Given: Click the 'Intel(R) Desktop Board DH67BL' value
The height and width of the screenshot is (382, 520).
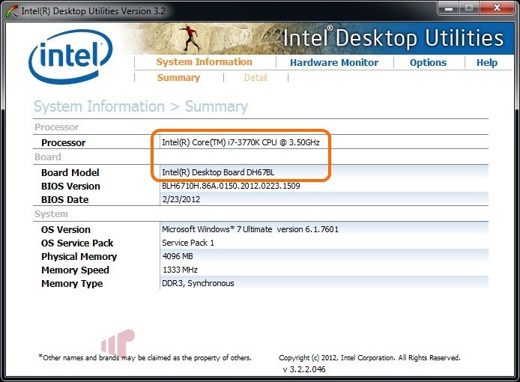Looking at the screenshot, I should [x=218, y=172].
